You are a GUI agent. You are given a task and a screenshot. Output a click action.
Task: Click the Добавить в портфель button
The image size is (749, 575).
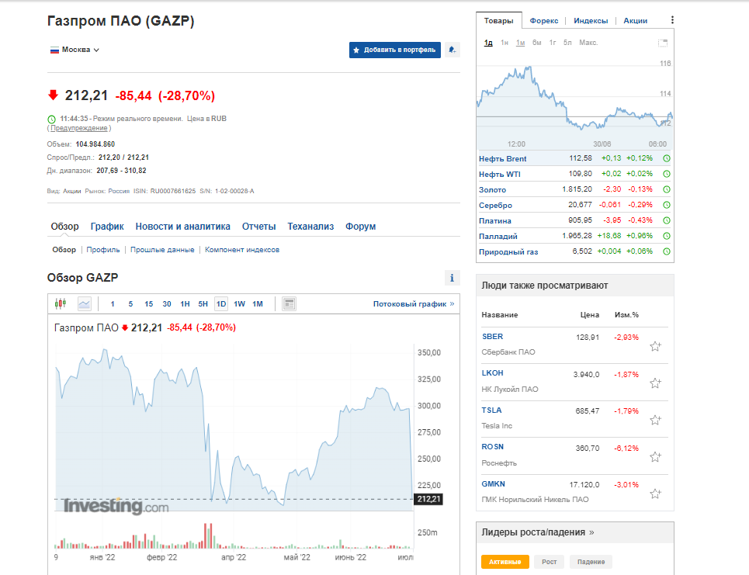click(394, 49)
